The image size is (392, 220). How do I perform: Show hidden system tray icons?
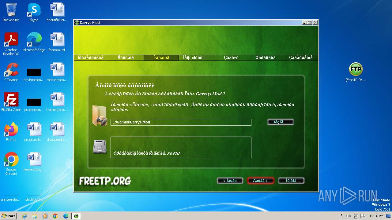click(341, 216)
